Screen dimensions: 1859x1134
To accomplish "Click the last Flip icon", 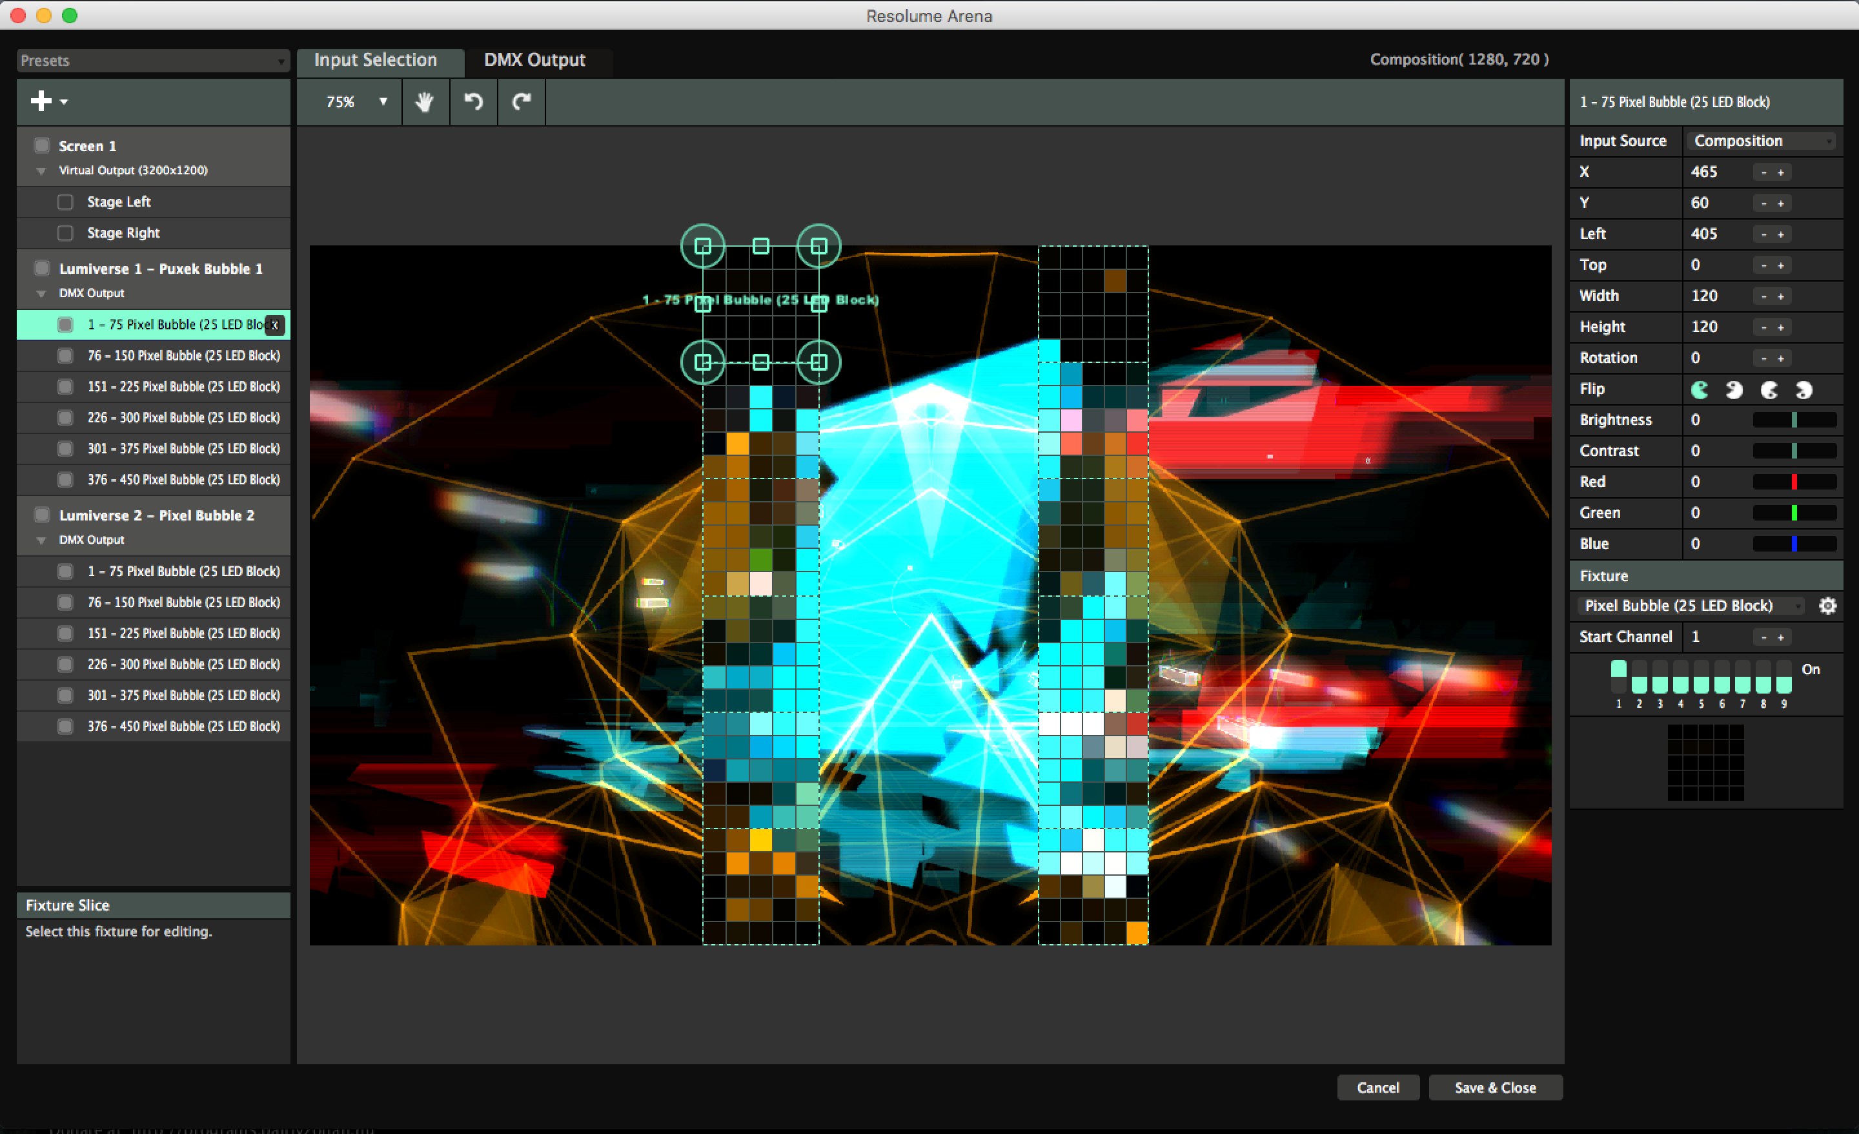I will [1804, 389].
